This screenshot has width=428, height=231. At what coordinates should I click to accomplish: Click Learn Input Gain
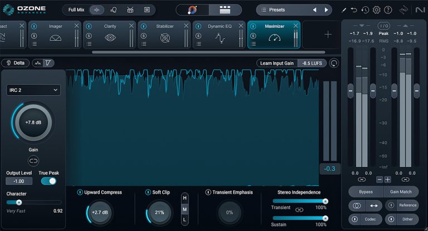tap(277, 63)
